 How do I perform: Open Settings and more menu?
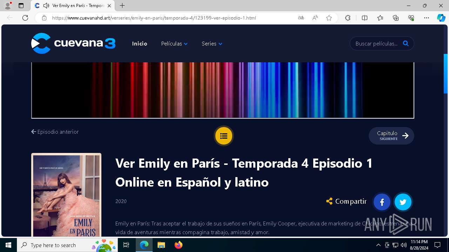coord(427,18)
